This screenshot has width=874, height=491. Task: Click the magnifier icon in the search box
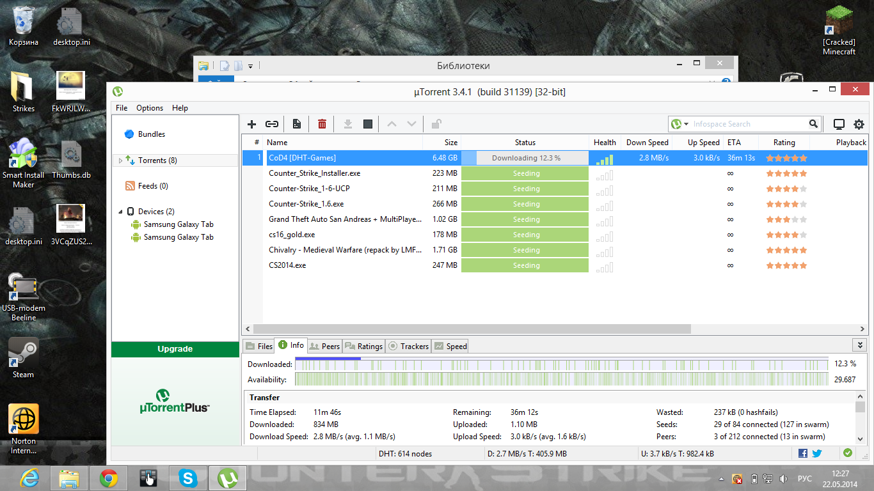pyautogui.click(x=814, y=124)
